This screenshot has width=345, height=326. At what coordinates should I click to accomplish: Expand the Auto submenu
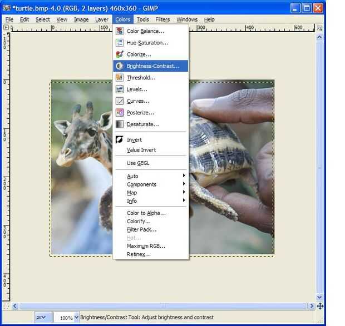point(151,176)
